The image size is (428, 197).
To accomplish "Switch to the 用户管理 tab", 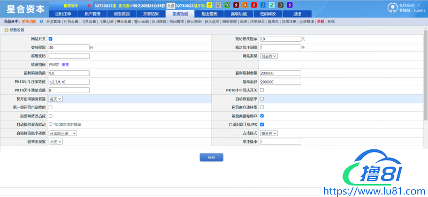I will pyautogui.click(x=92, y=14).
